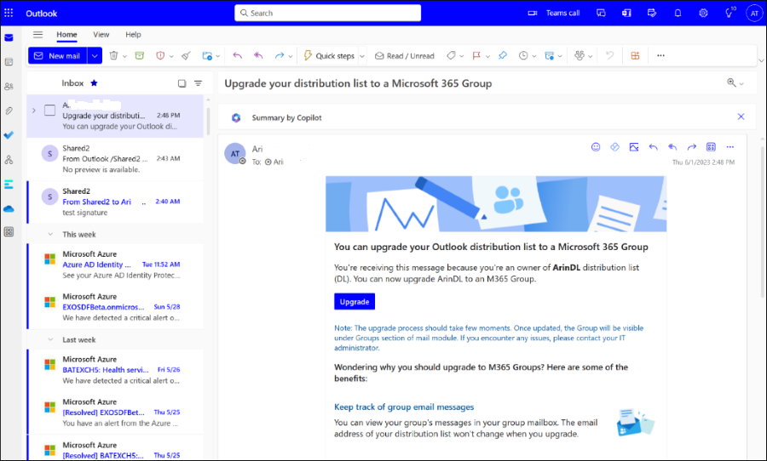Click the Search box
This screenshot has height=461, width=767.
point(328,14)
